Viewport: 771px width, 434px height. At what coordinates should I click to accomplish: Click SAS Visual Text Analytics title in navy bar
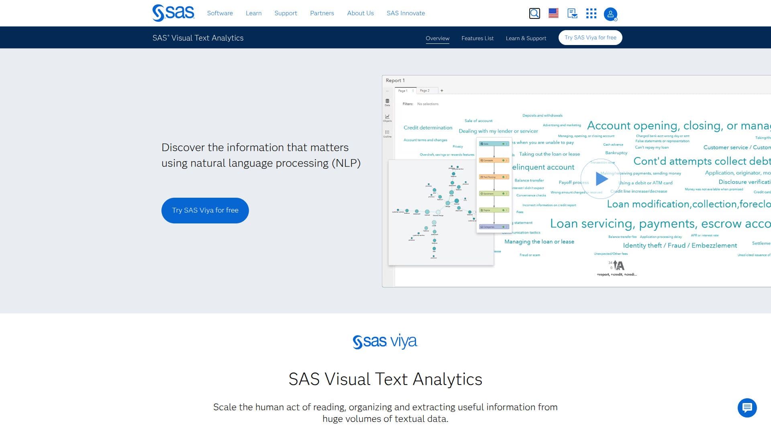(198, 38)
